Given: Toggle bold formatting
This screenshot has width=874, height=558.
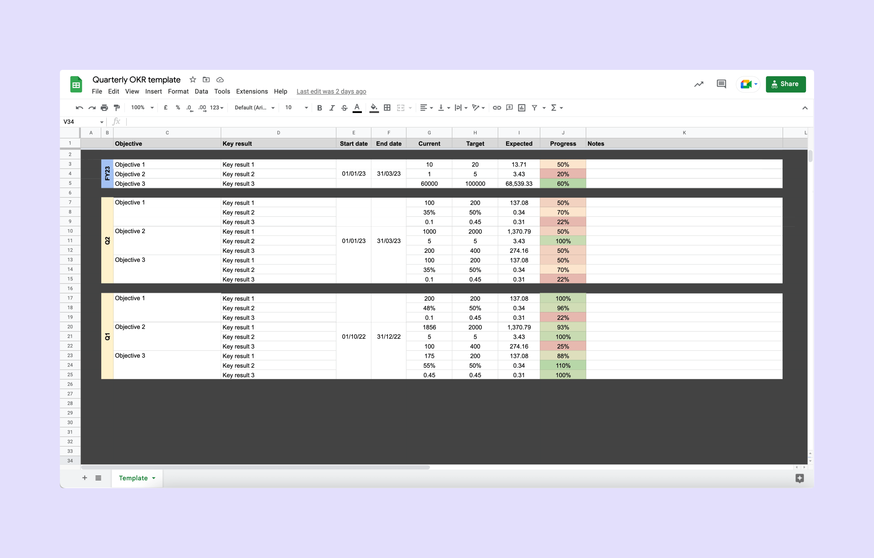Looking at the screenshot, I should [319, 108].
